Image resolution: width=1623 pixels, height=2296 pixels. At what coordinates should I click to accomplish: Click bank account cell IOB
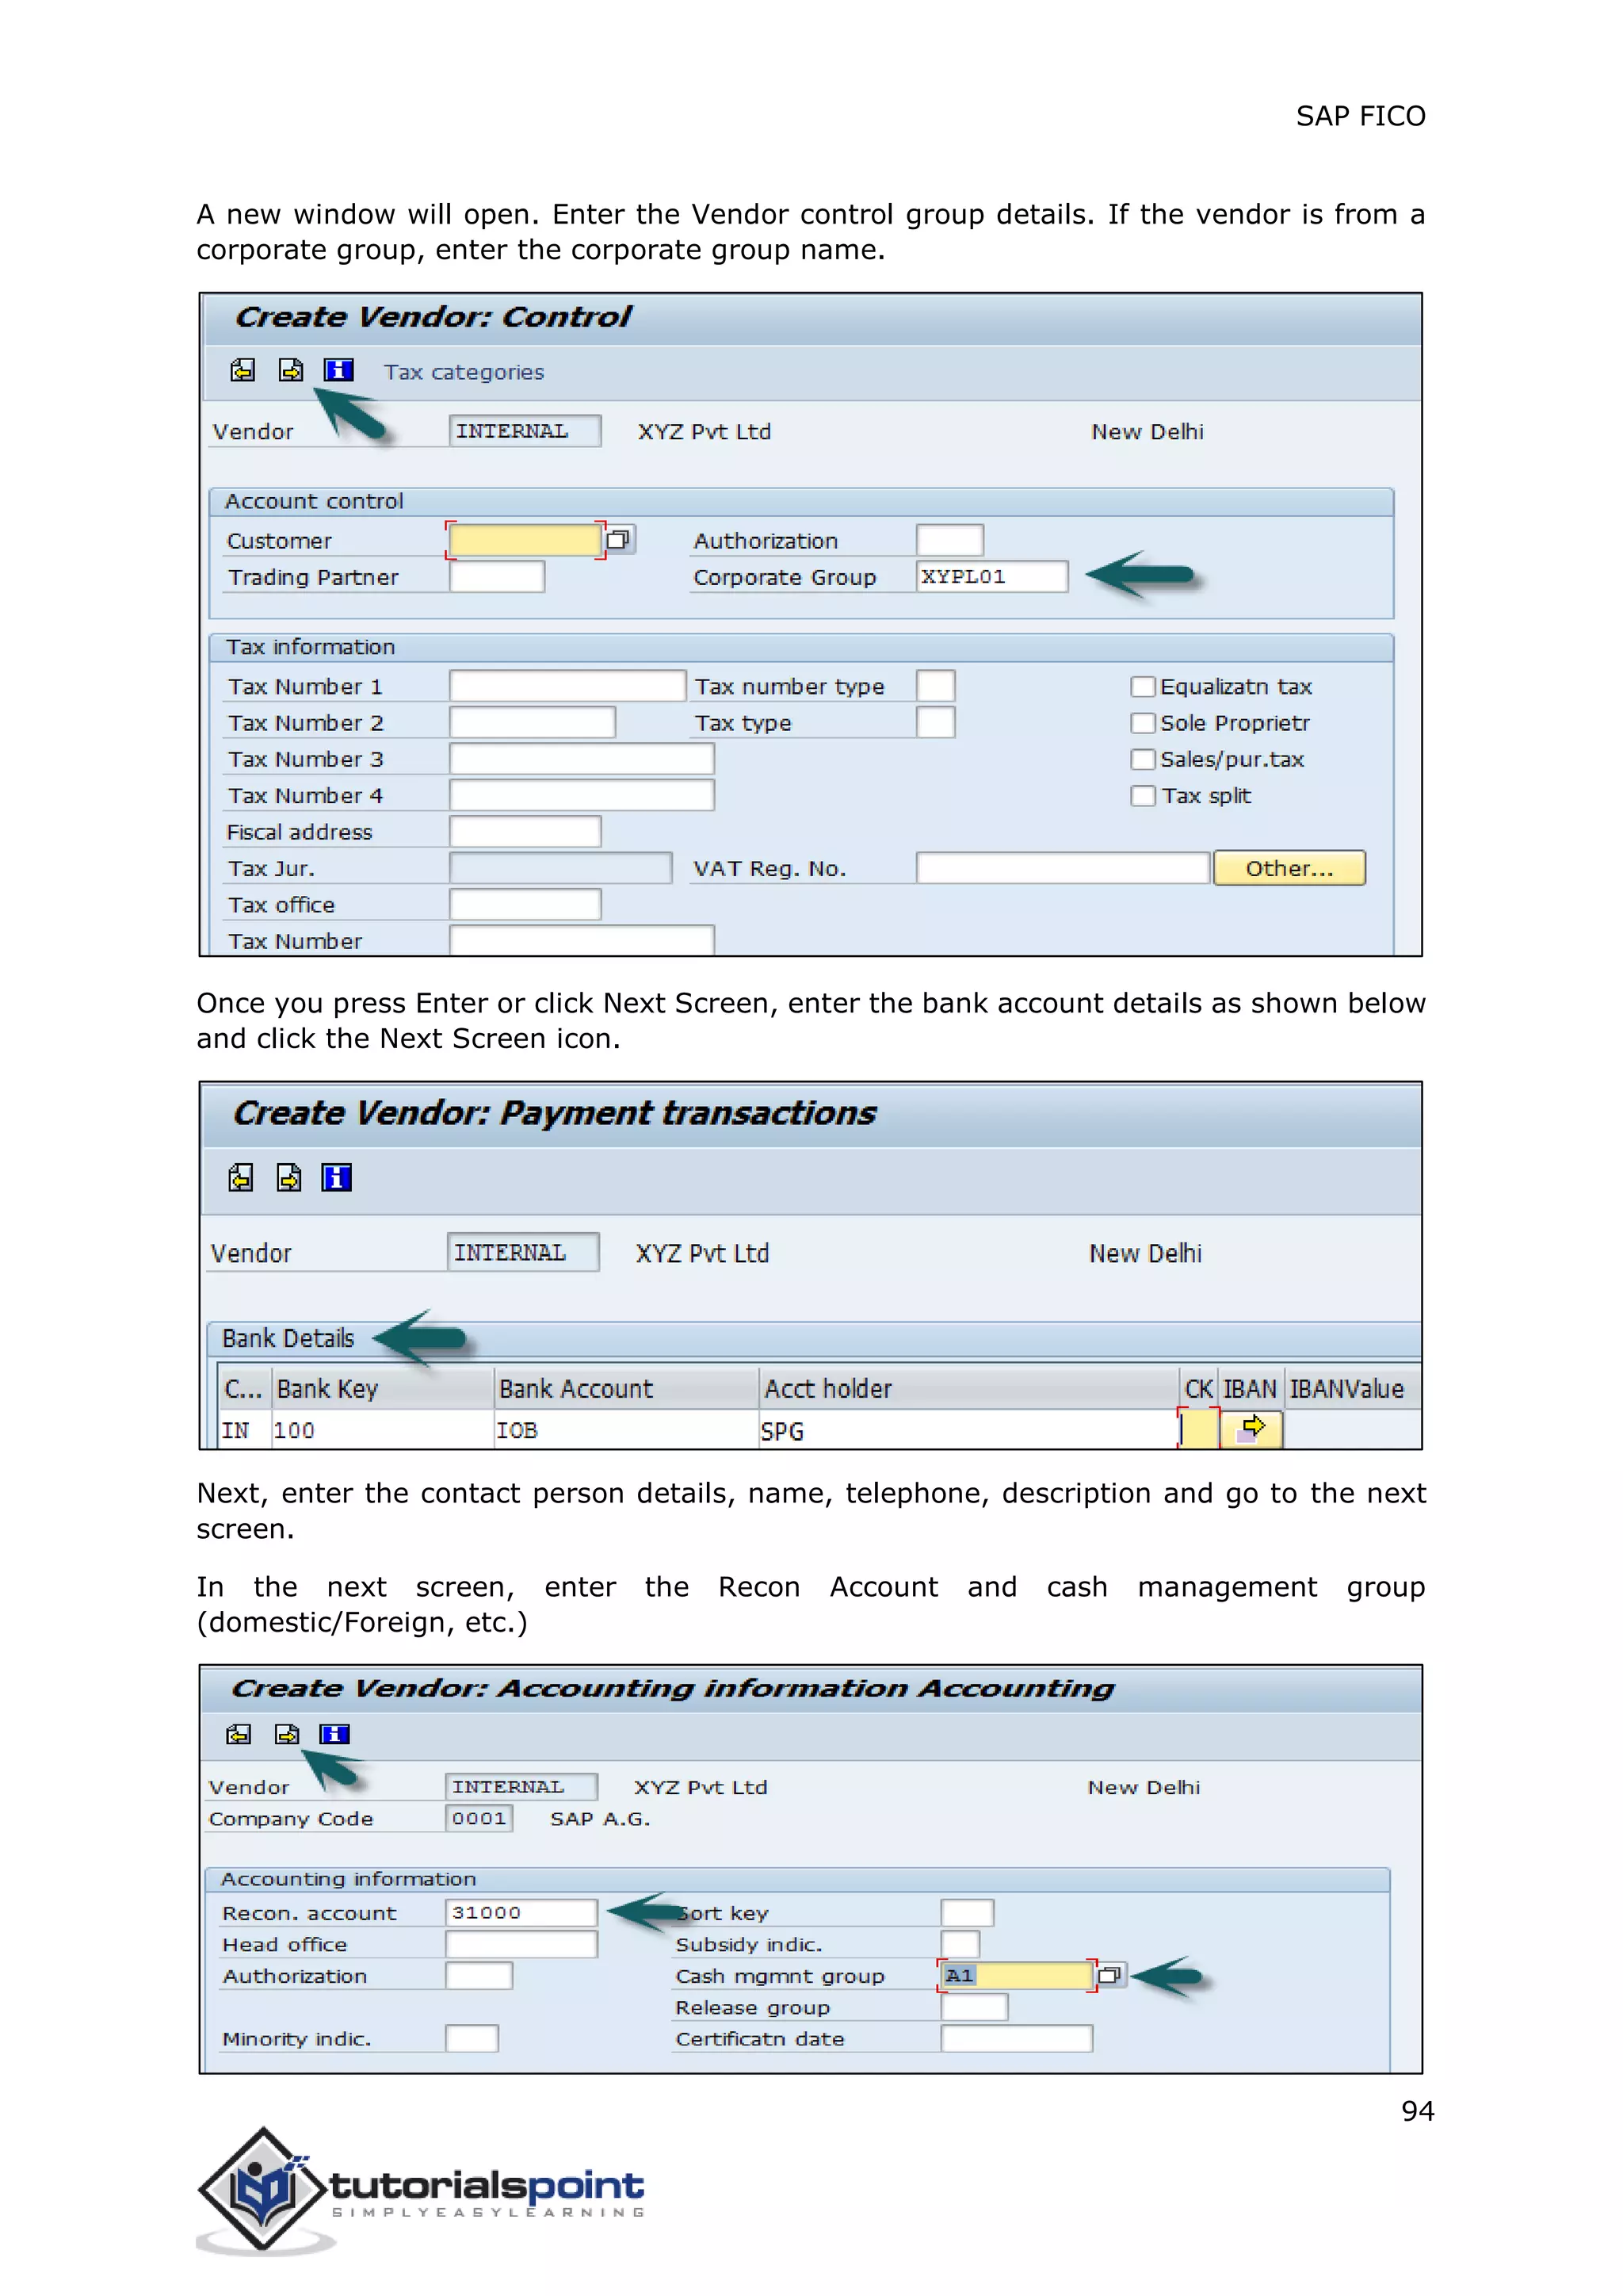(627, 1430)
